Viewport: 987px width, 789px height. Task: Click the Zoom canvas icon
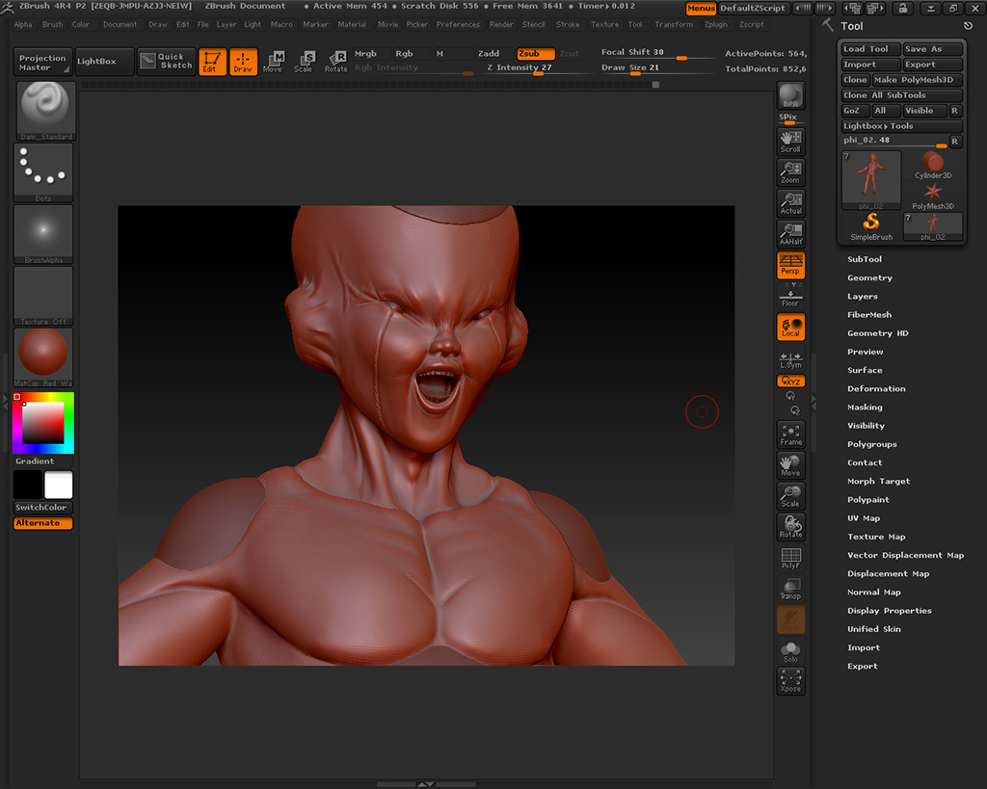(790, 172)
